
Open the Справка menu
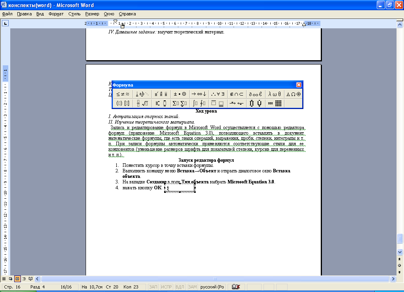[127, 14]
